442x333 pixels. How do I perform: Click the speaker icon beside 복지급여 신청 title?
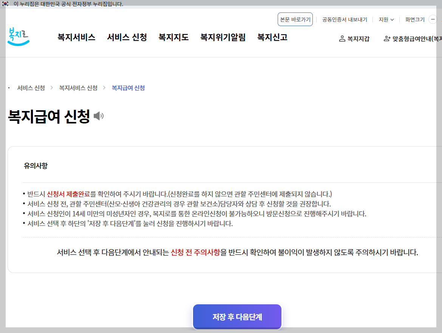click(x=98, y=116)
